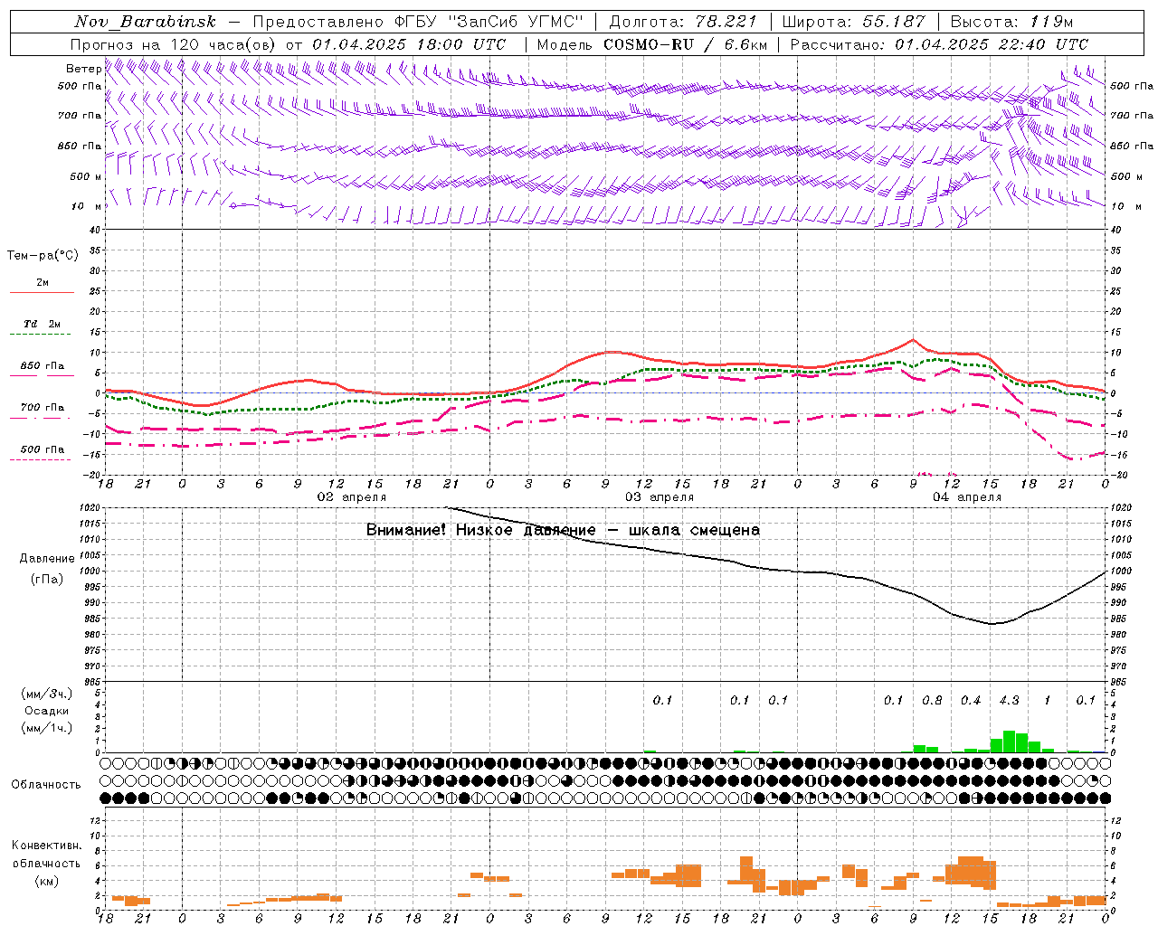Click the Тем-ра(°C) axis label
Viewport: 1158px width, 926px height.
[x=43, y=256]
